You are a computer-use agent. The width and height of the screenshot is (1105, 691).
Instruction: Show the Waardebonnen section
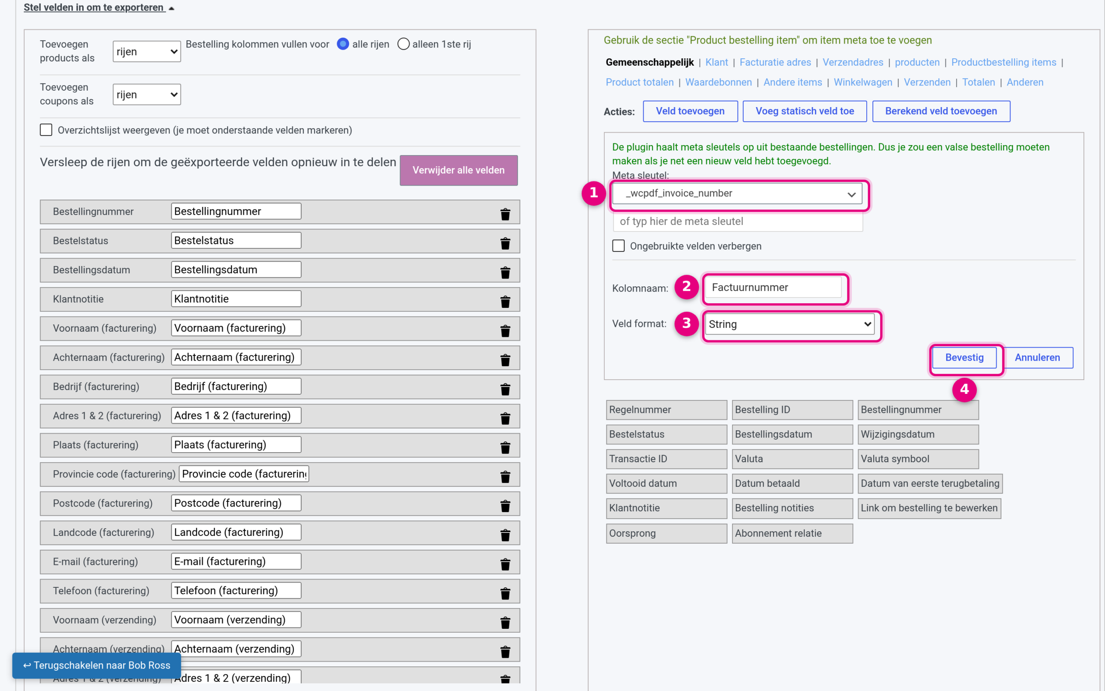[x=718, y=82]
